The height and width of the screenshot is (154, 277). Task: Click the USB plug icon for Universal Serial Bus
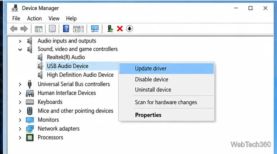point(30,84)
